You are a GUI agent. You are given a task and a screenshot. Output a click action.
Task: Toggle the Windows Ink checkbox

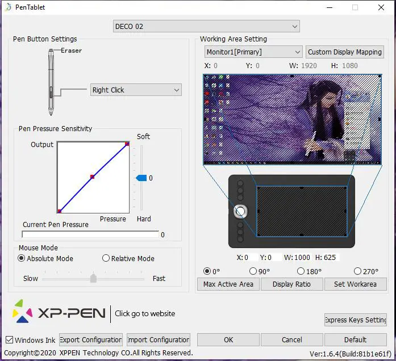pos(9,340)
